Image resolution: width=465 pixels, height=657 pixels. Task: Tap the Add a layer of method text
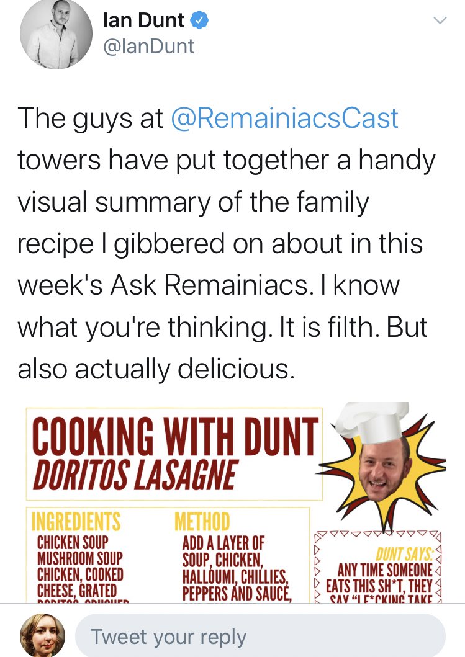[x=223, y=543]
